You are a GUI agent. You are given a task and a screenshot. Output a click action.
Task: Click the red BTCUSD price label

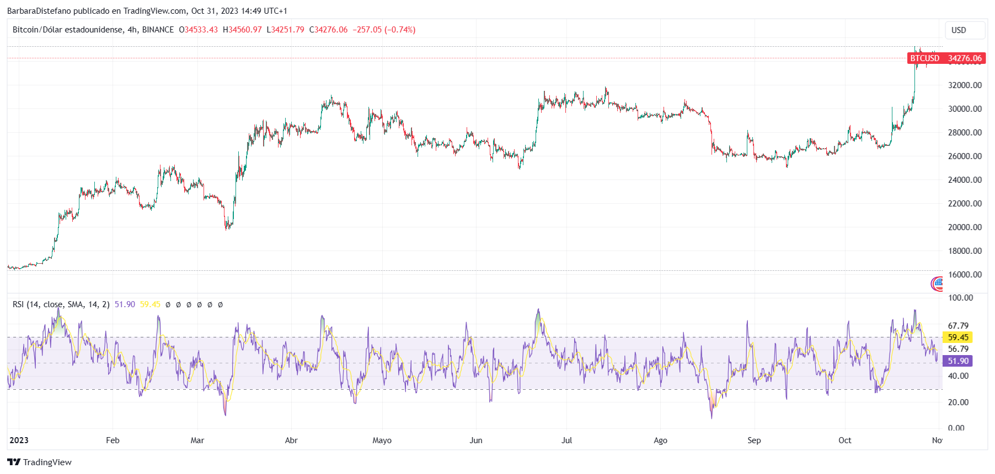[x=946, y=58]
